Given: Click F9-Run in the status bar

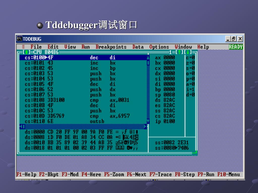Looking at the screenshot, I should pos(206,174).
